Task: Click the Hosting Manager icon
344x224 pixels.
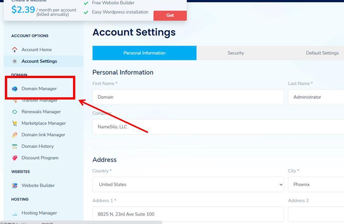Action: pyautogui.click(x=14, y=213)
